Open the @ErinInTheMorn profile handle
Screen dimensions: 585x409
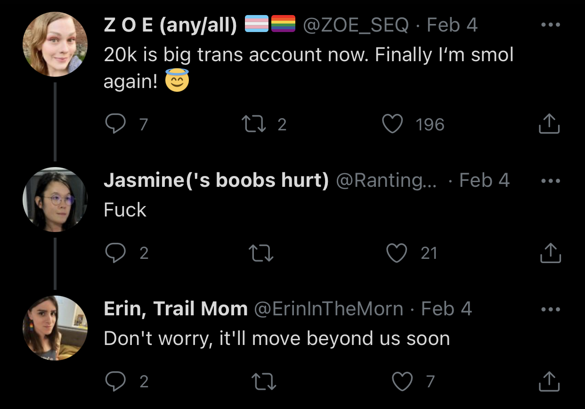[329, 309]
